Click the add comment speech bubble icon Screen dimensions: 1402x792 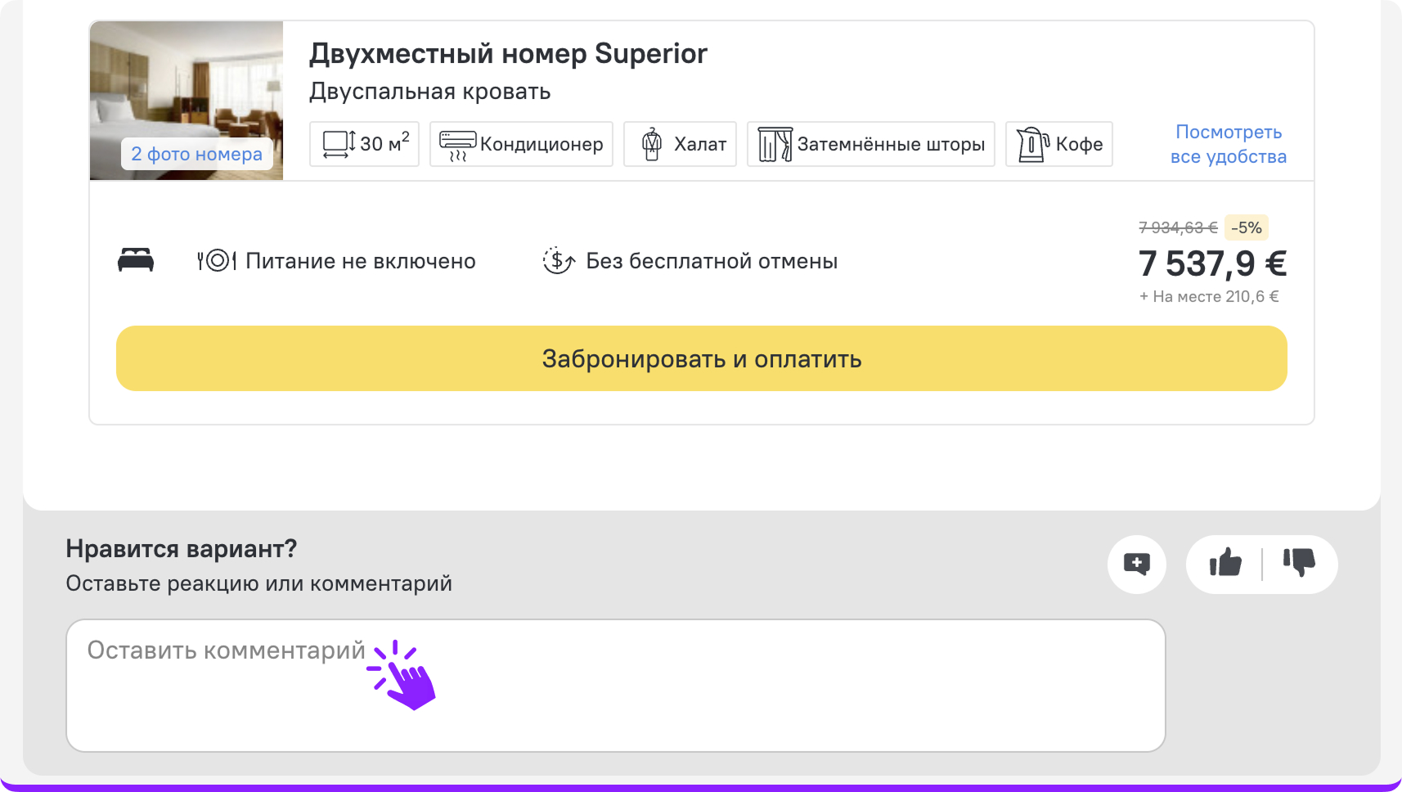click(x=1136, y=564)
